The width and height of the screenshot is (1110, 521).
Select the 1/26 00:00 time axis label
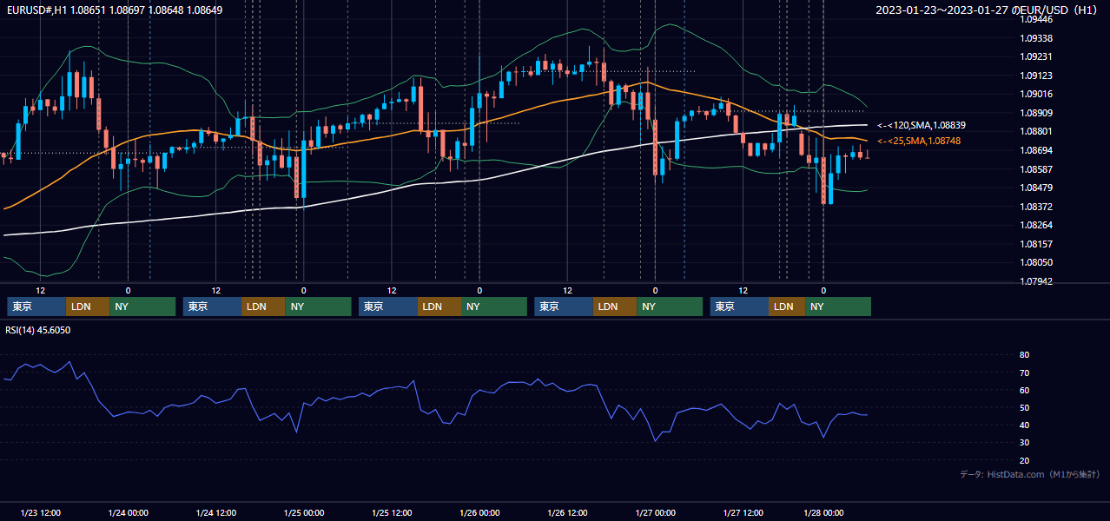pos(479,512)
